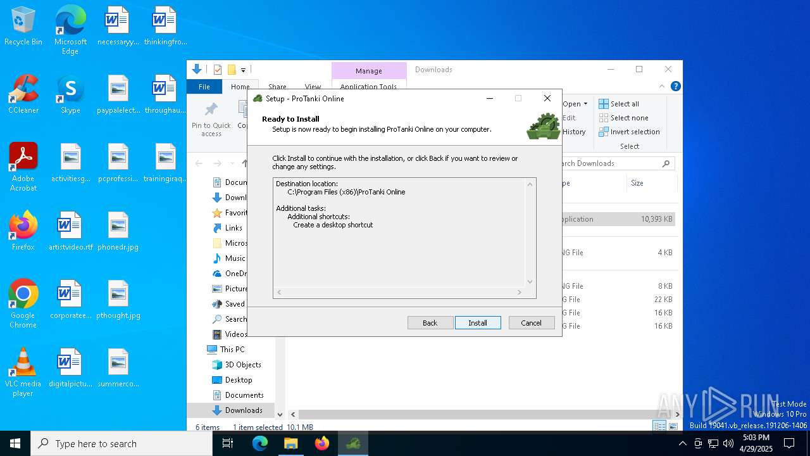Select the Adobe Acrobat desktop icon

tap(23, 167)
